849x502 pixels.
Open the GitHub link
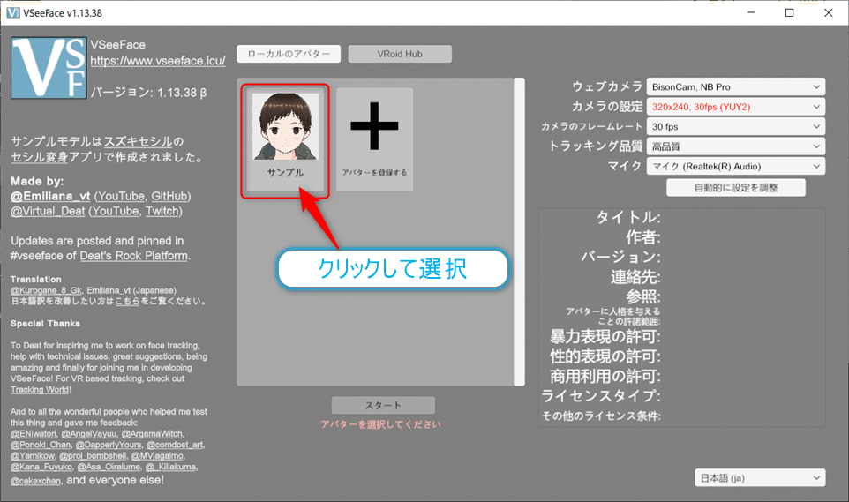point(169,196)
